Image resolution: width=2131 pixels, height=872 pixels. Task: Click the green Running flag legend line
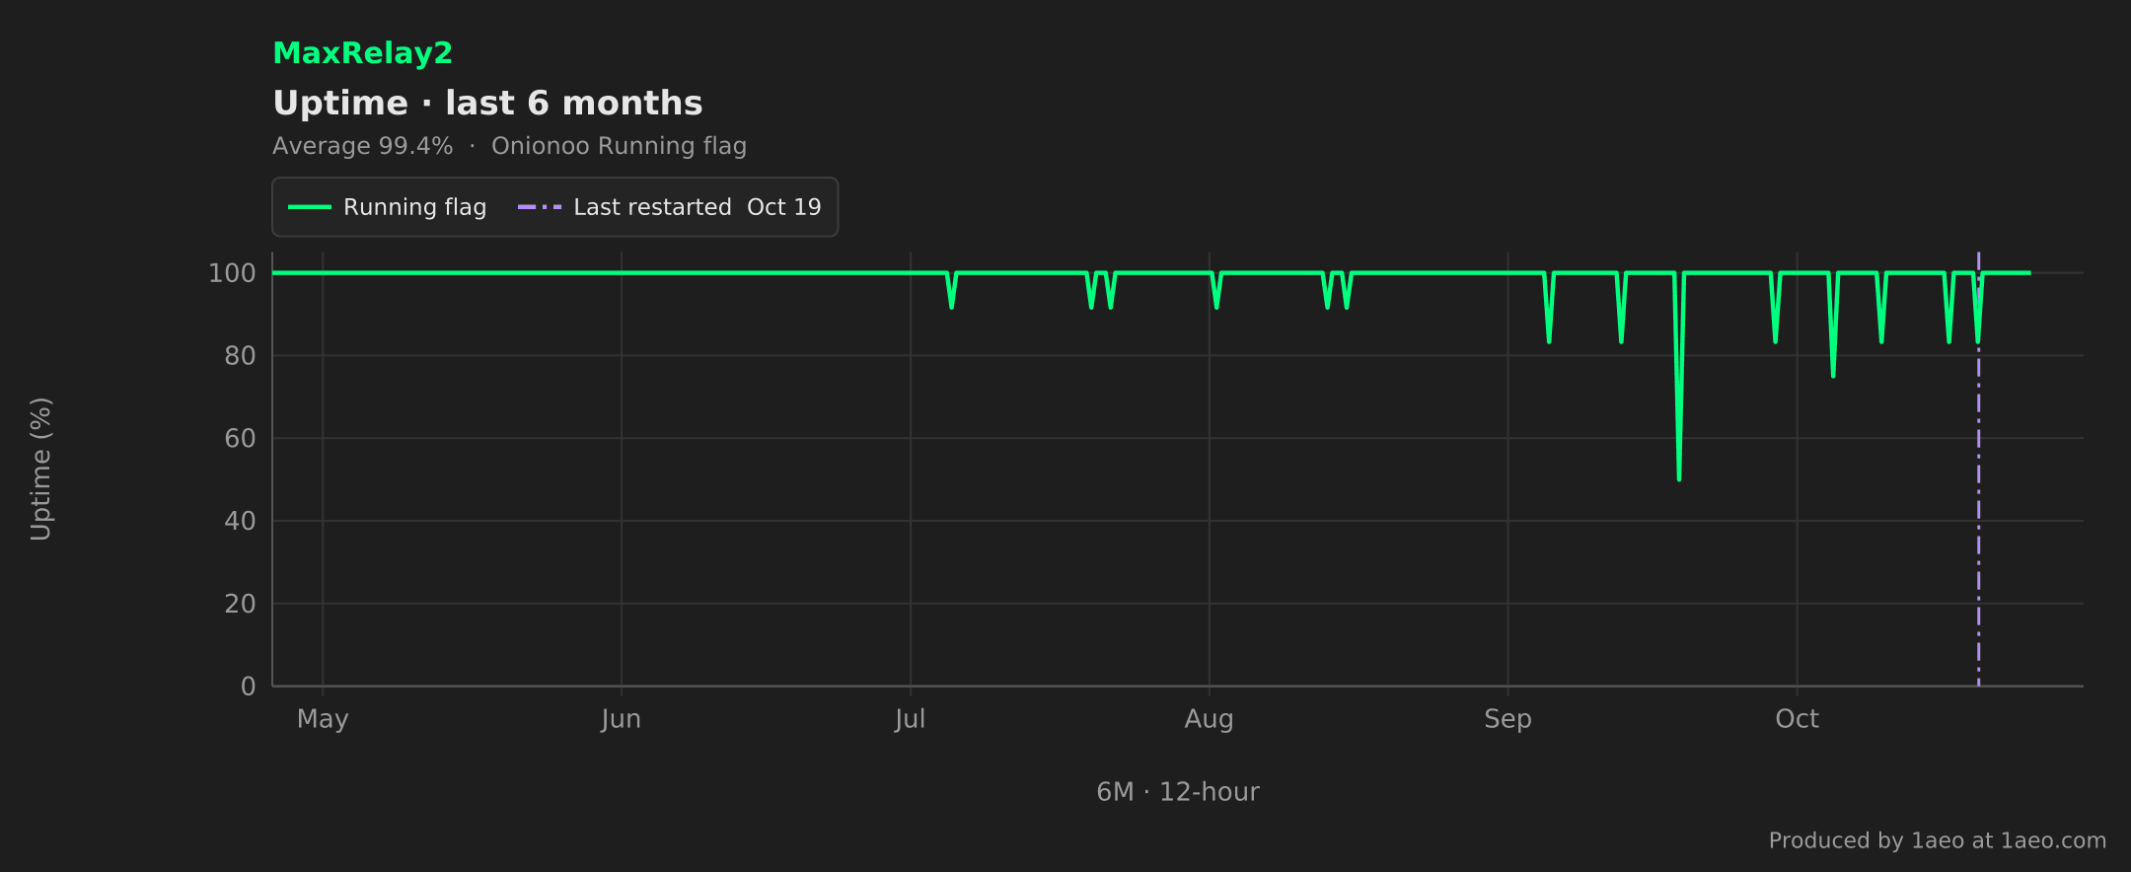pos(309,207)
